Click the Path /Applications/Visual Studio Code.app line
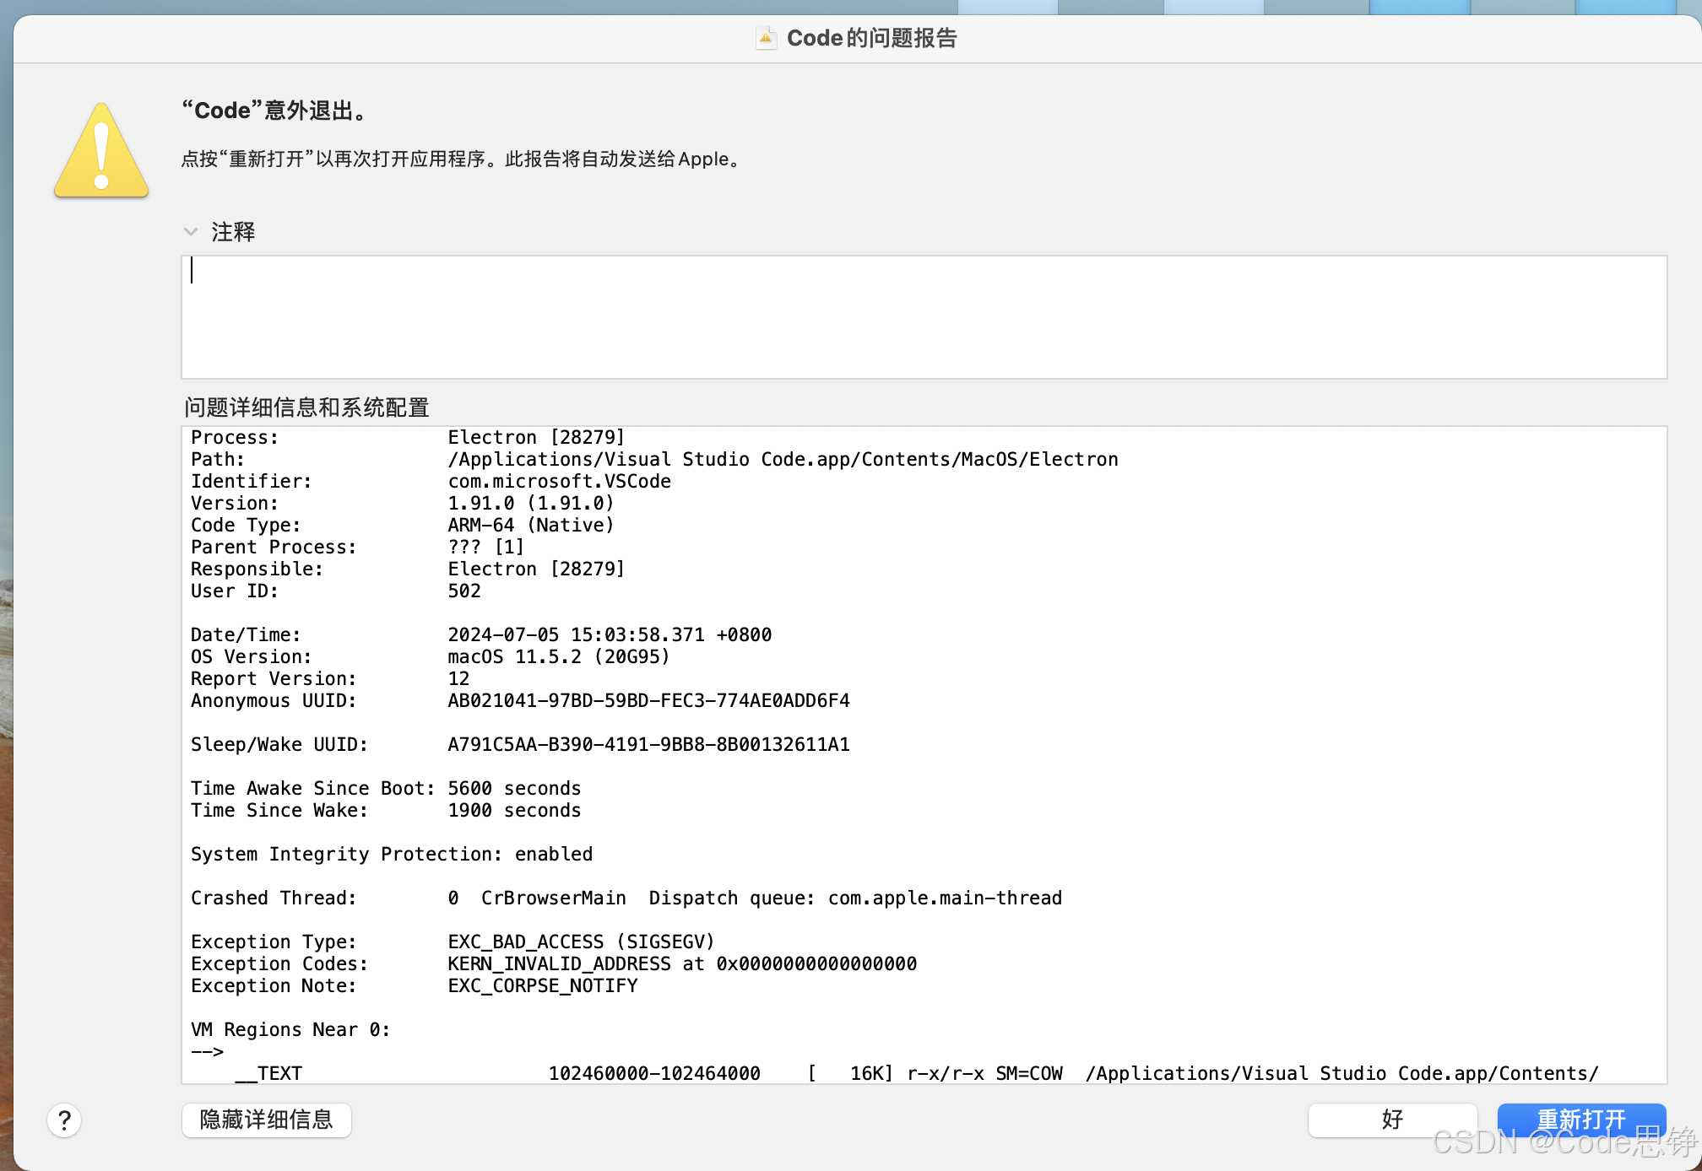The width and height of the screenshot is (1702, 1171). [x=654, y=459]
